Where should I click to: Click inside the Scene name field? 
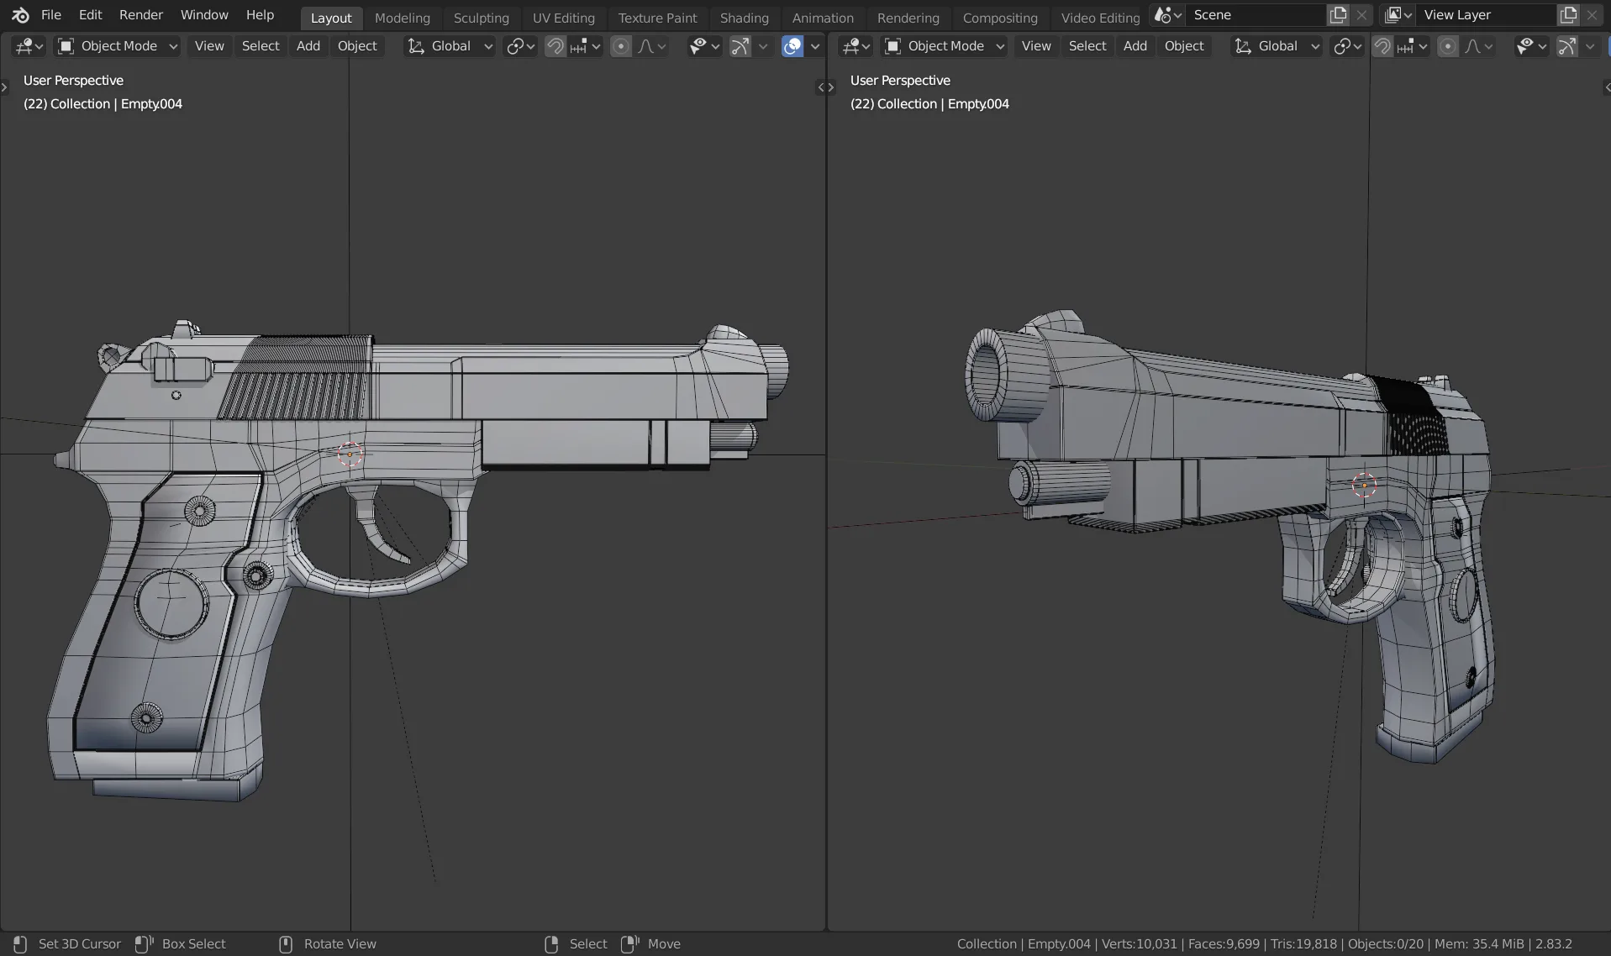1252,14
